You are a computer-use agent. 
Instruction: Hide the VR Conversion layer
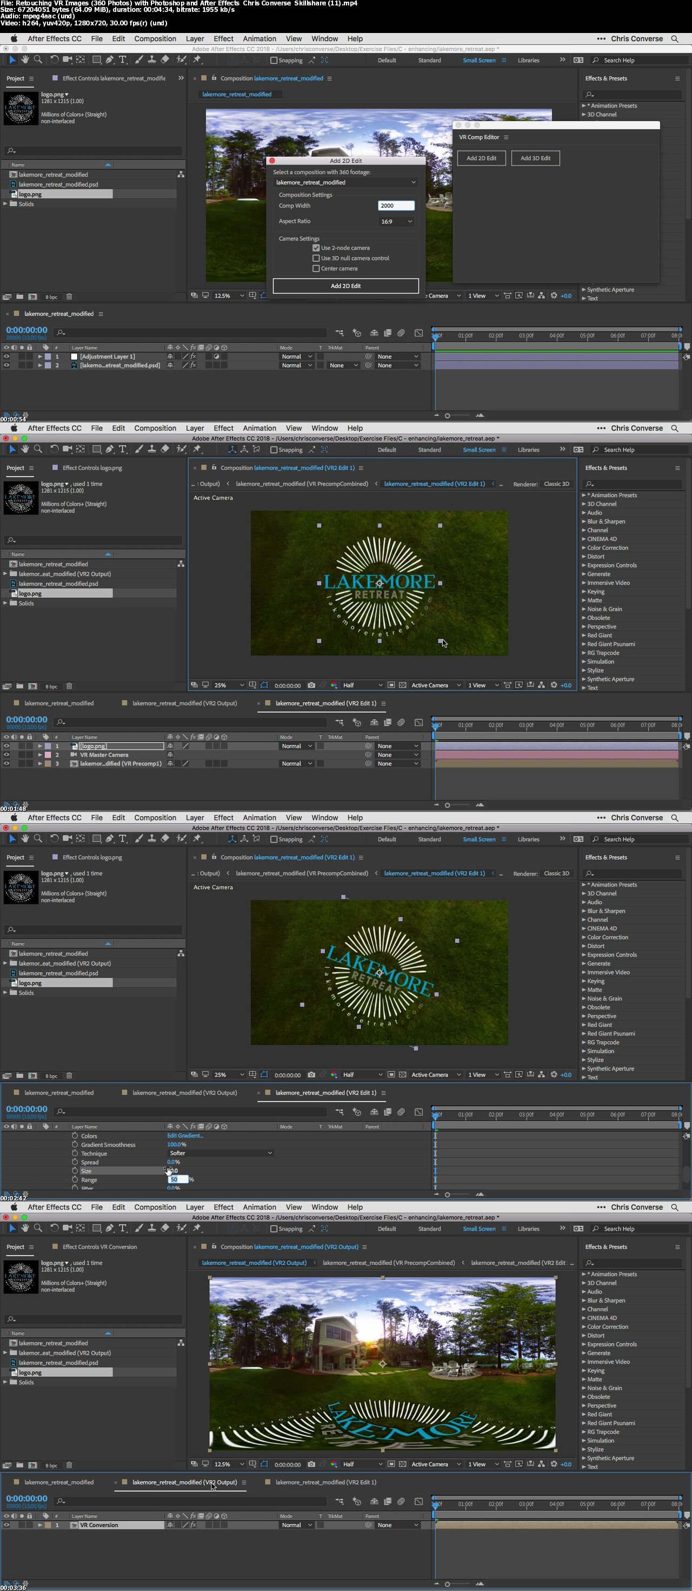(7, 1525)
